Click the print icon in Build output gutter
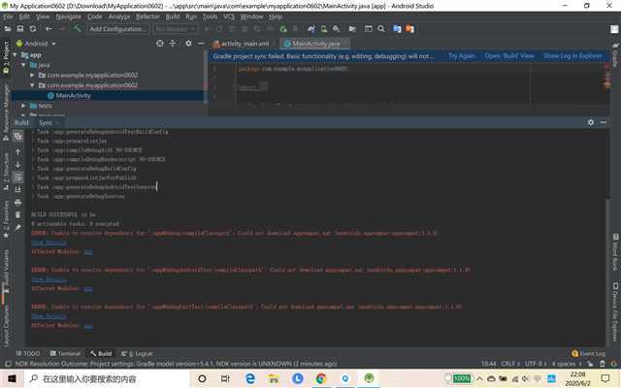This screenshot has width=621, height=388. coord(17,203)
